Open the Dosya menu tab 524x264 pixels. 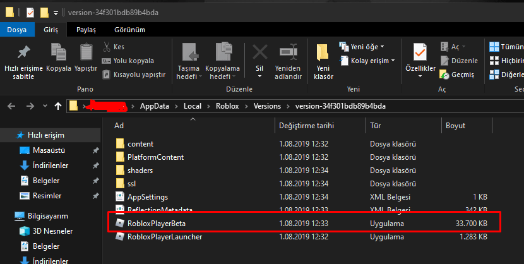click(x=16, y=30)
